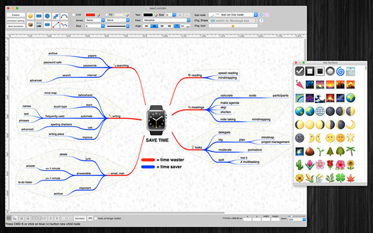Click the plus circle button in bottom toolbar
This screenshot has width=373, height=233.
pos(70,218)
